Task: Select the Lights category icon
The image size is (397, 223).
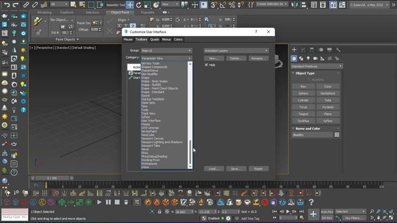Action: click(x=308, y=58)
